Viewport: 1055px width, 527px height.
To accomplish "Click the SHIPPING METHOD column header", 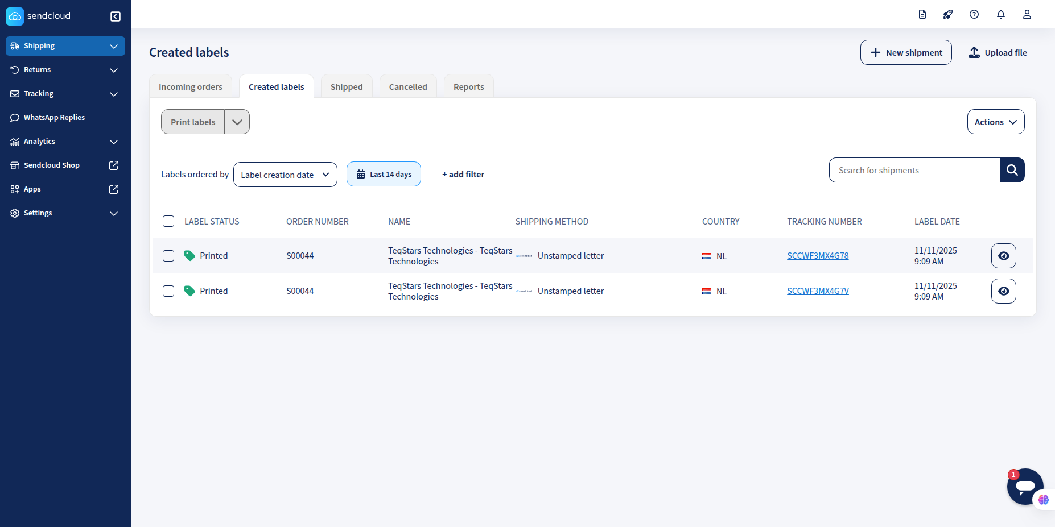I will coord(552,222).
